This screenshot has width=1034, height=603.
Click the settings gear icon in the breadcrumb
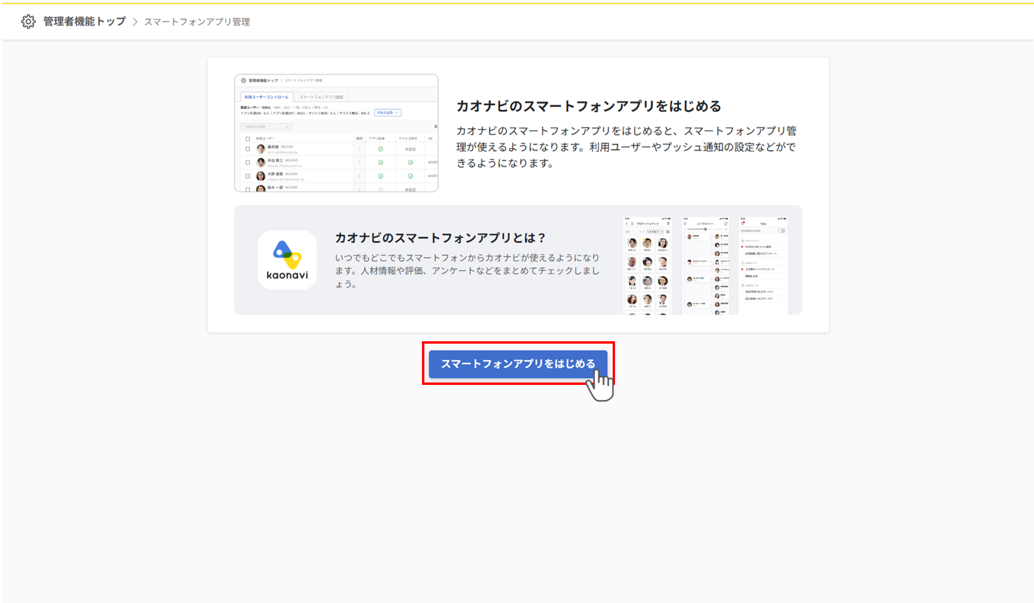click(x=28, y=22)
